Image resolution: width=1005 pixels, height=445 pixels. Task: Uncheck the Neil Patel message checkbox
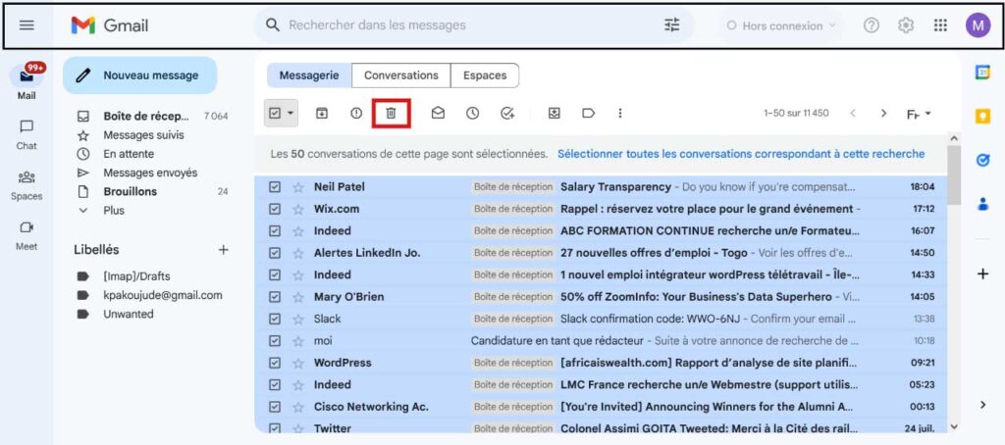[275, 187]
